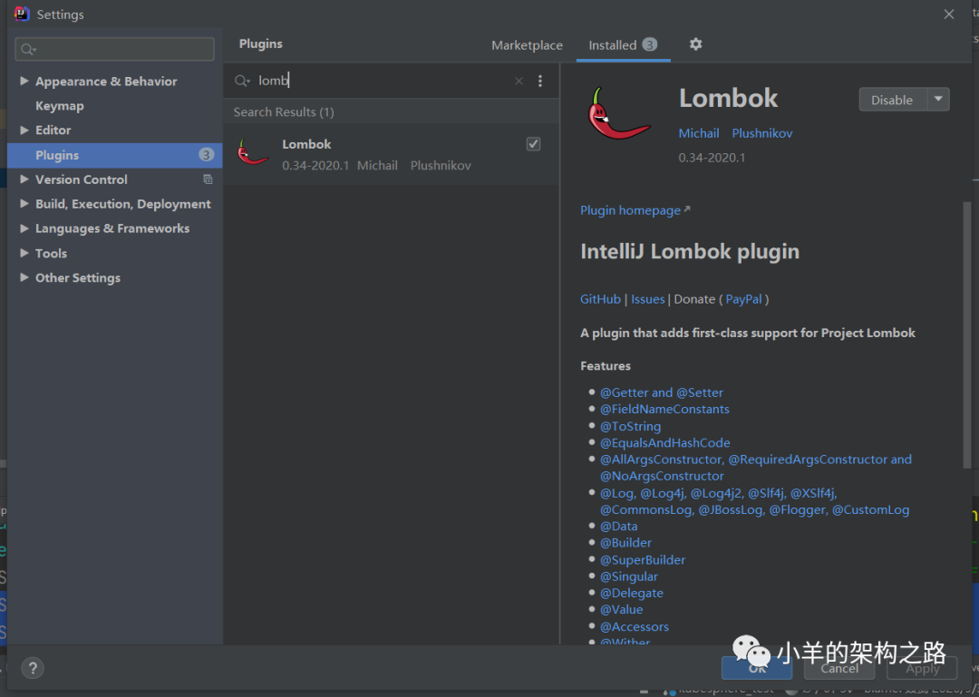This screenshot has height=697, width=979.
Task: Open the @Singular feature link
Action: coord(629,576)
